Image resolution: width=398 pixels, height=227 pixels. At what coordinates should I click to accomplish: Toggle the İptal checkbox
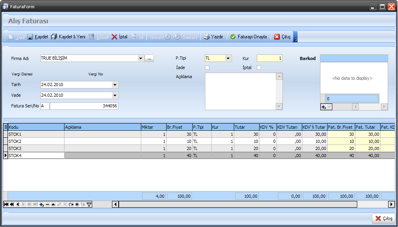tap(259, 68)
